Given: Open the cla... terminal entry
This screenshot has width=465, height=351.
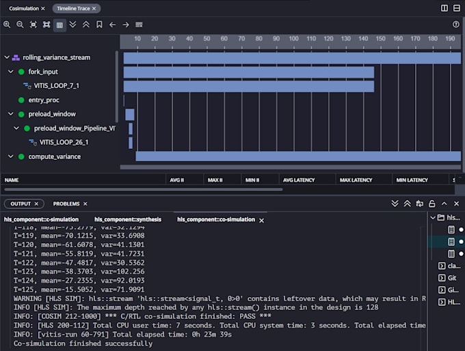Looking at the screenshot, I should coord(449,266).
